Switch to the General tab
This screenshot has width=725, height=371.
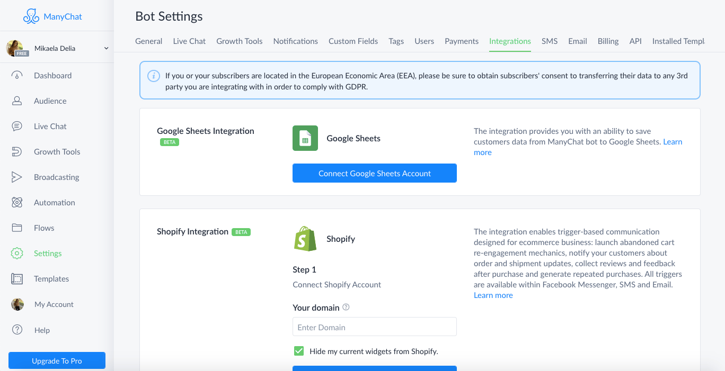click(149, 41)
